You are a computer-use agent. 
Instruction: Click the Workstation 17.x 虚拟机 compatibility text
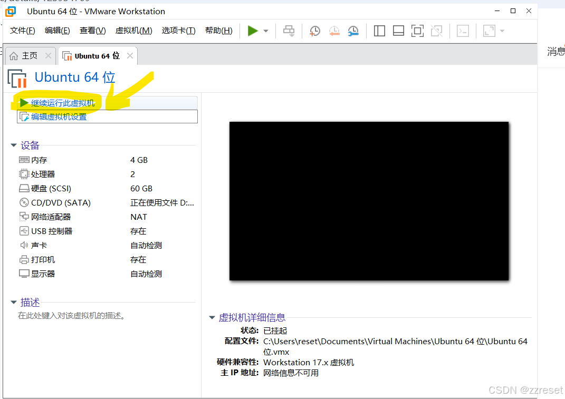pos(309,362)
